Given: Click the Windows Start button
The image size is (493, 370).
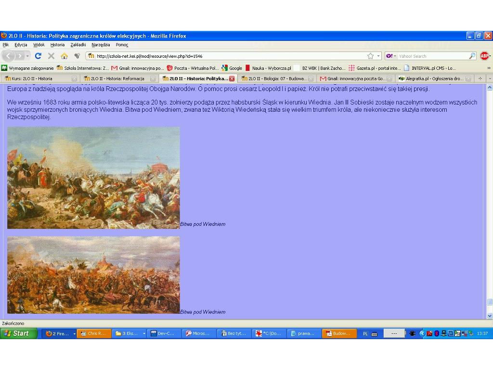Looking at the screenshot, I should click(19, 333).
